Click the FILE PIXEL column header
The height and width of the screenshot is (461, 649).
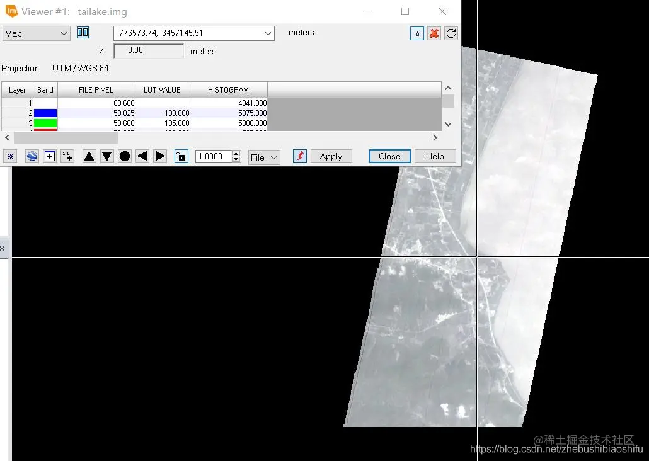(96, 90)
